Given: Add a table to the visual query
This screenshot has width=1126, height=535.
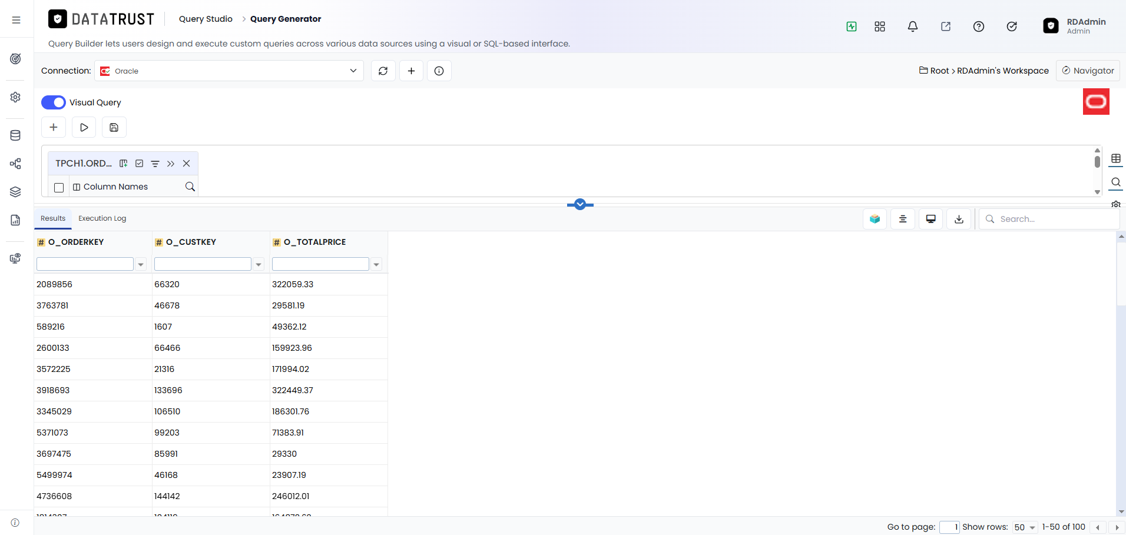Looking at the screenshot, I should [54, 127].
